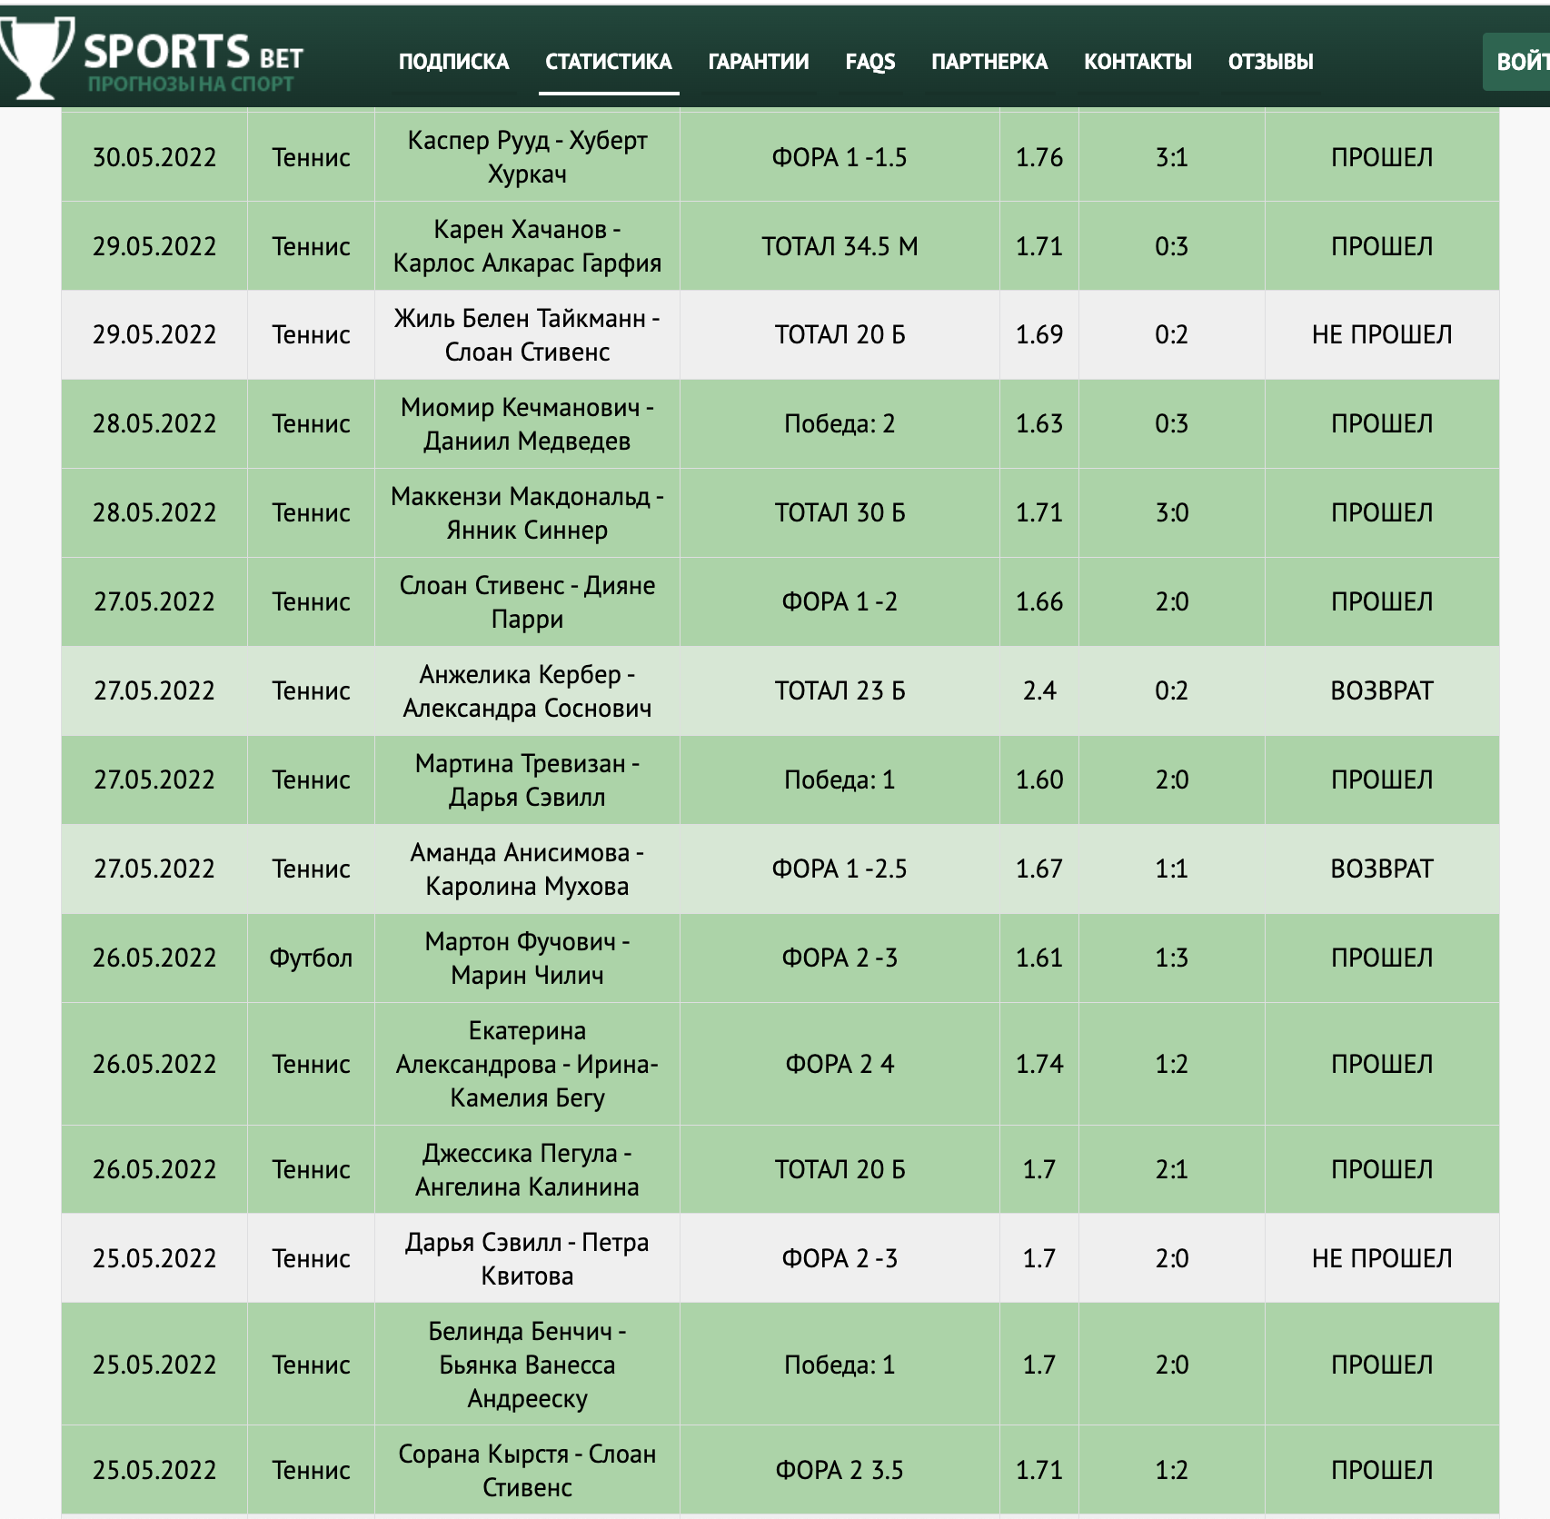Navigate to КОНТАКТЫ page
This screenshot has height=1519, width=1550.
click(x=1137, y=62)
